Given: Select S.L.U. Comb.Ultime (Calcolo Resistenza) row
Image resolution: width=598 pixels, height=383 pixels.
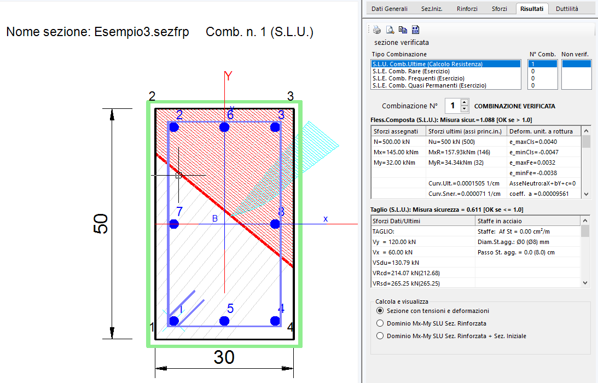Looking at the screenshot, I should point(446,64).
